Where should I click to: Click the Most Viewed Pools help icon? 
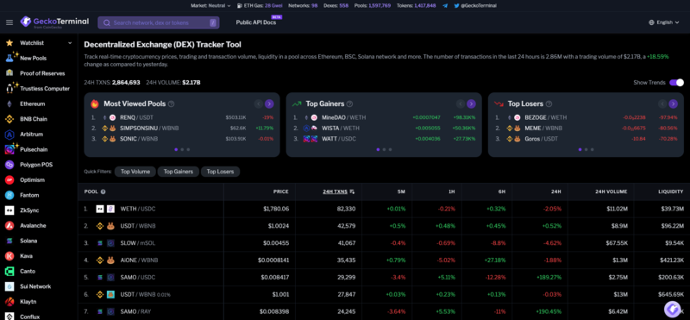tap(171, 104)
